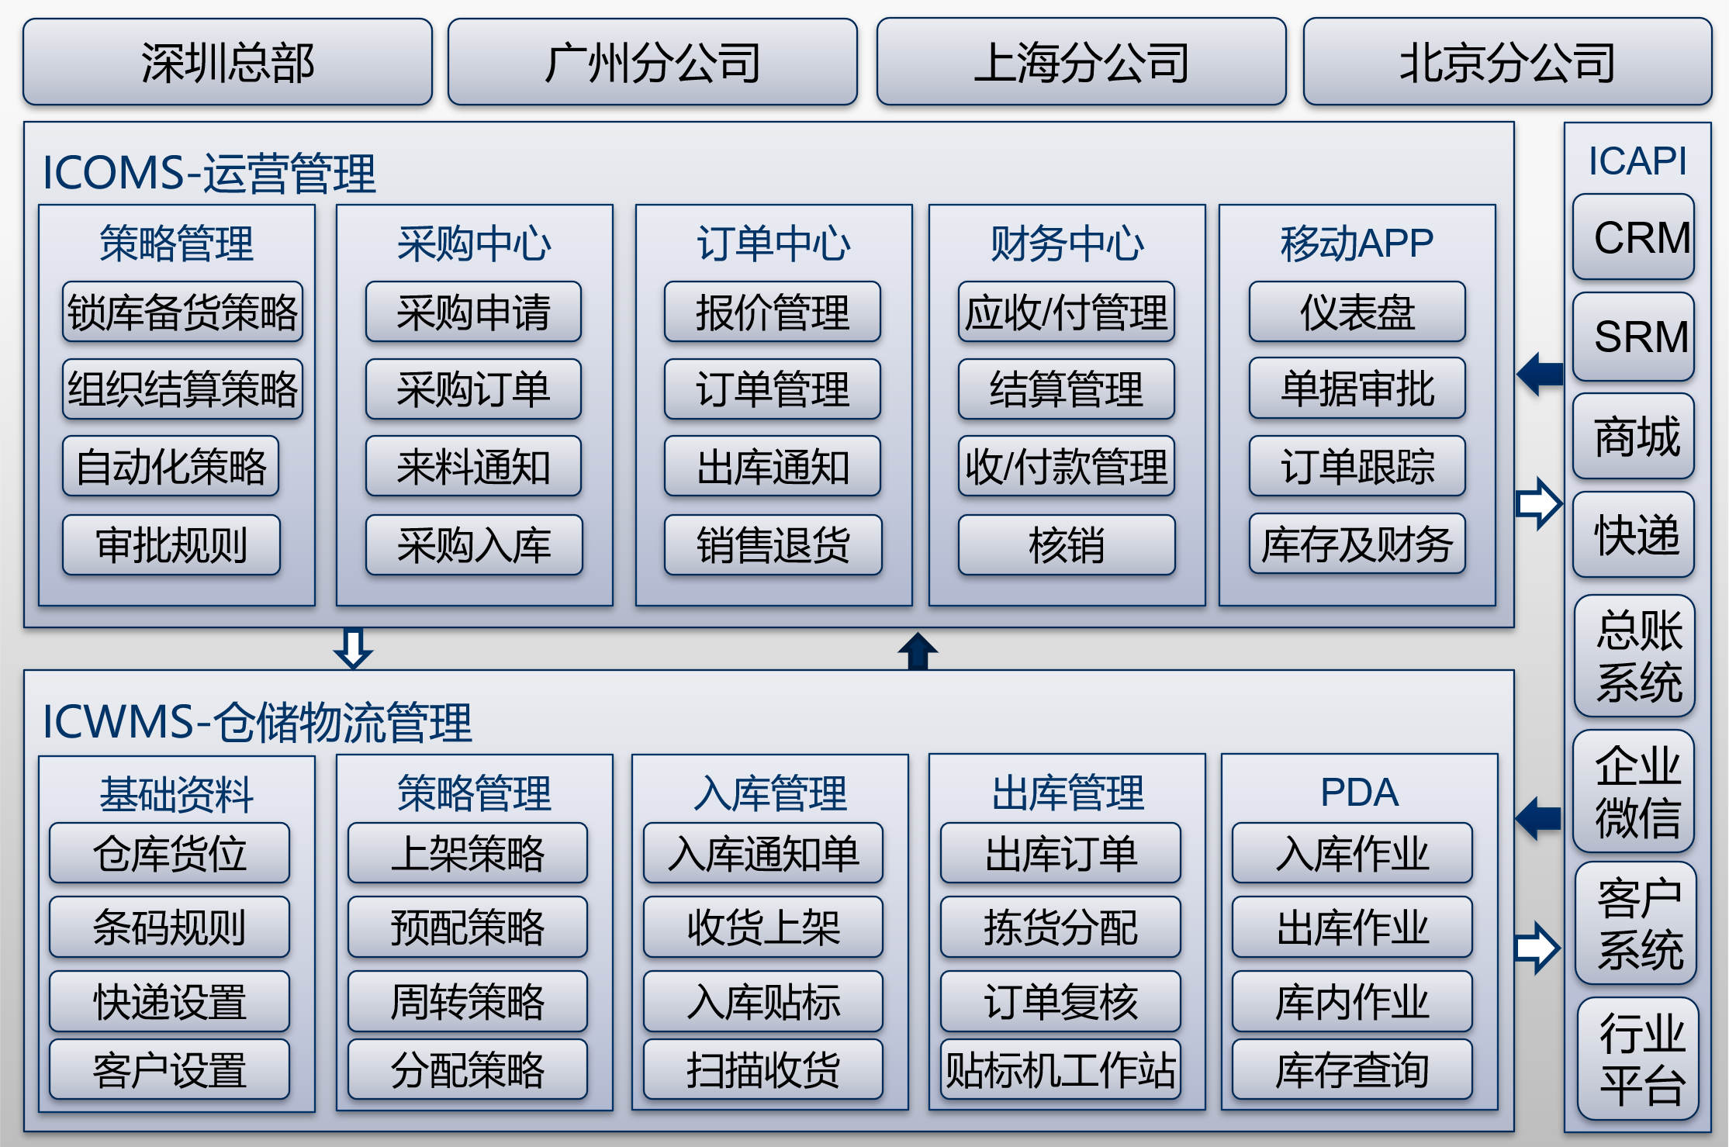The width and height of the screenshot is (1729, 1147).
Task: Select the 深圳总部 tab
Action: pos(227,62)
